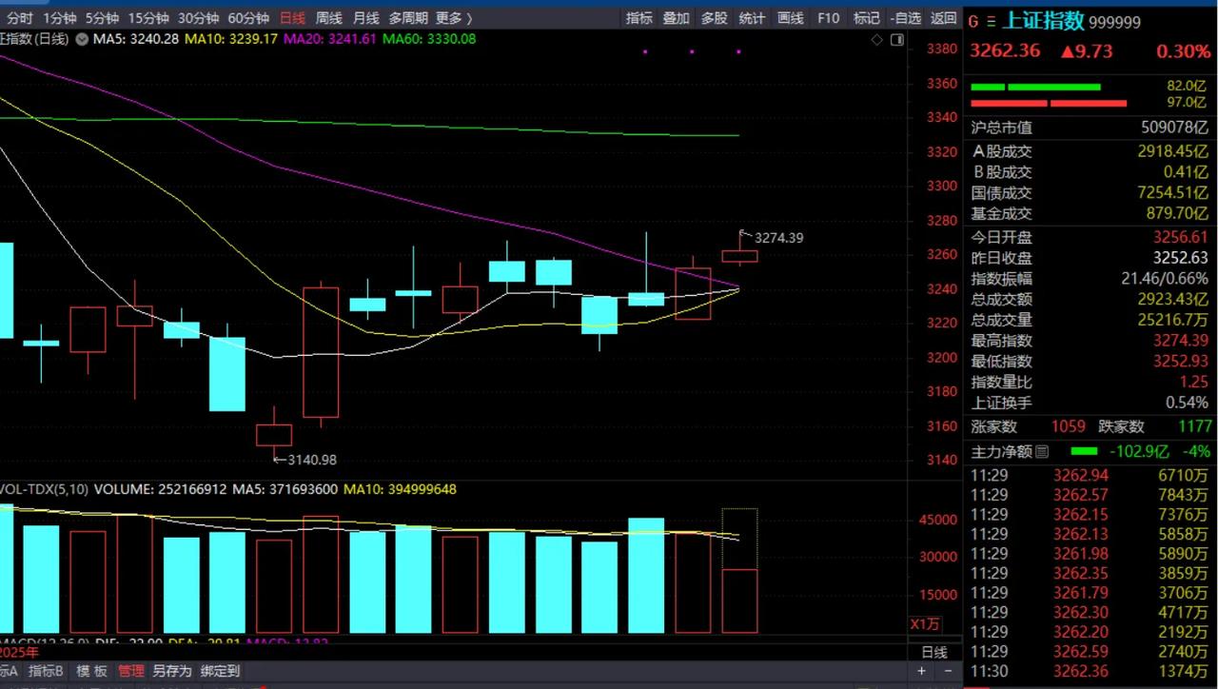Click the MA20: 3241.61 legend
This screenshot has width=1218, height=689.
(329, 39)
